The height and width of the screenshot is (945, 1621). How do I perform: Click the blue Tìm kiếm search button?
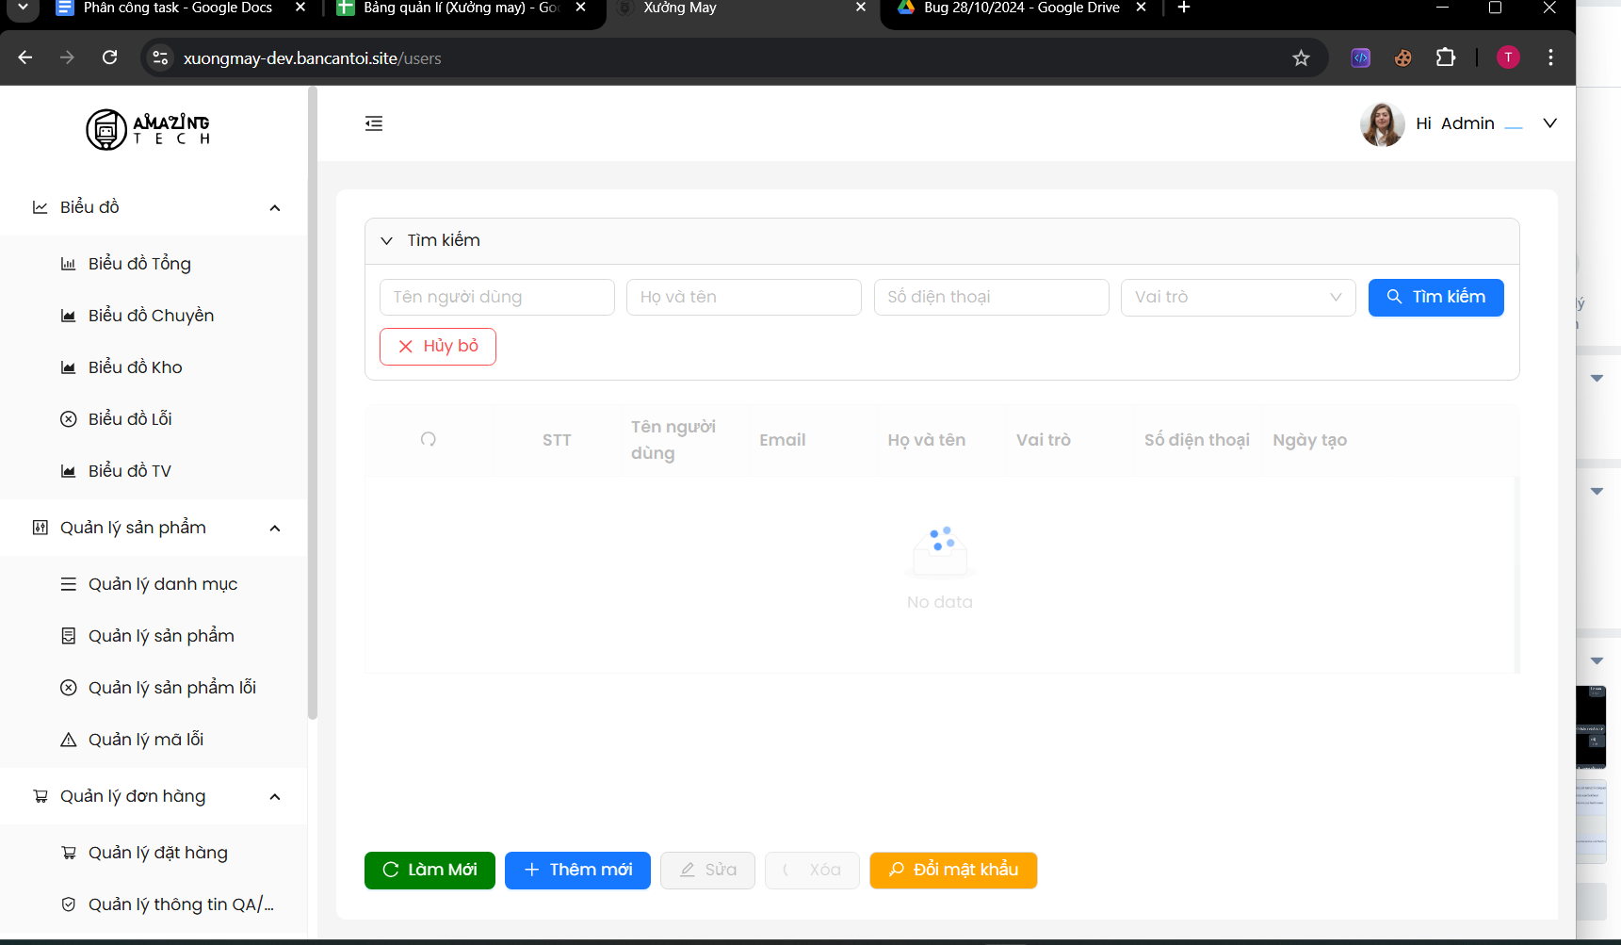pos(1435,298)
